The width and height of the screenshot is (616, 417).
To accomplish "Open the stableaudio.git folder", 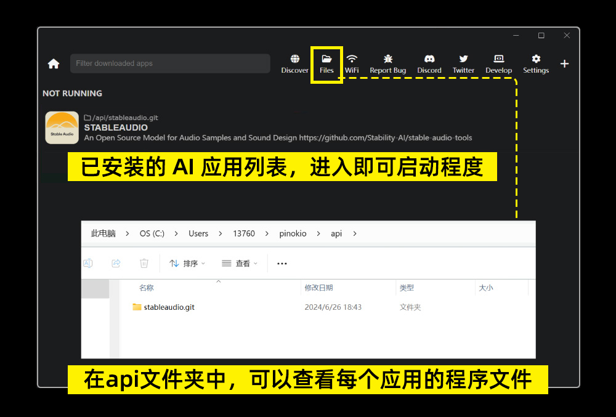I will [169, 307].
